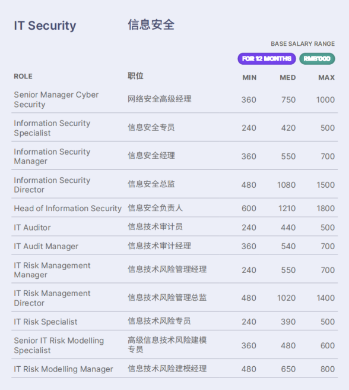Screen dimensions: 349x390
Task: Click the ROLE column header
Action: tap(23, 76)
